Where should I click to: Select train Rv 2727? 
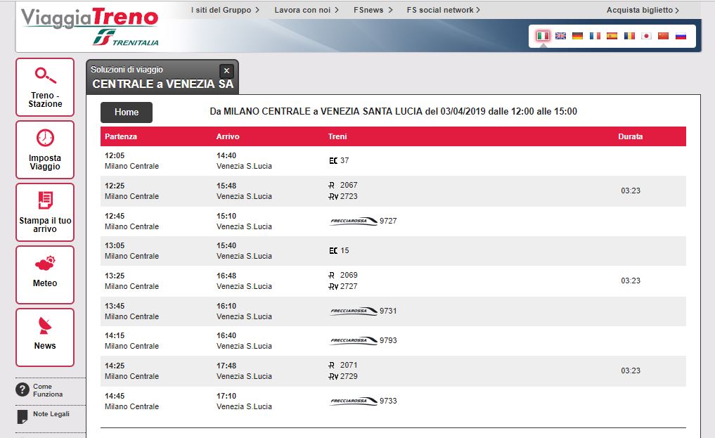tap(343, 286)
